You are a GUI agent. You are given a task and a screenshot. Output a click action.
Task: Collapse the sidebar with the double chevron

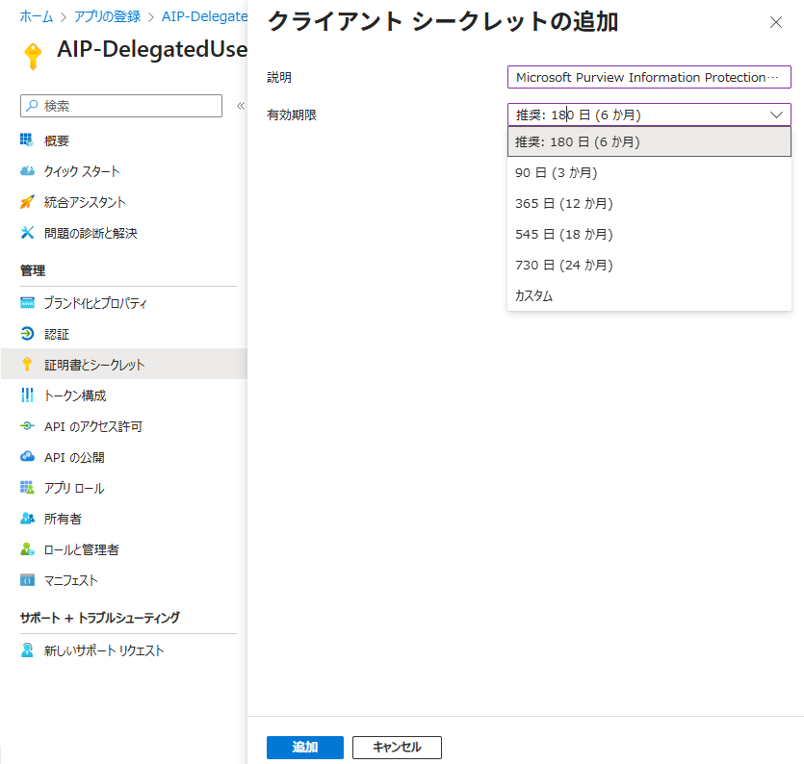pos(241,106)
